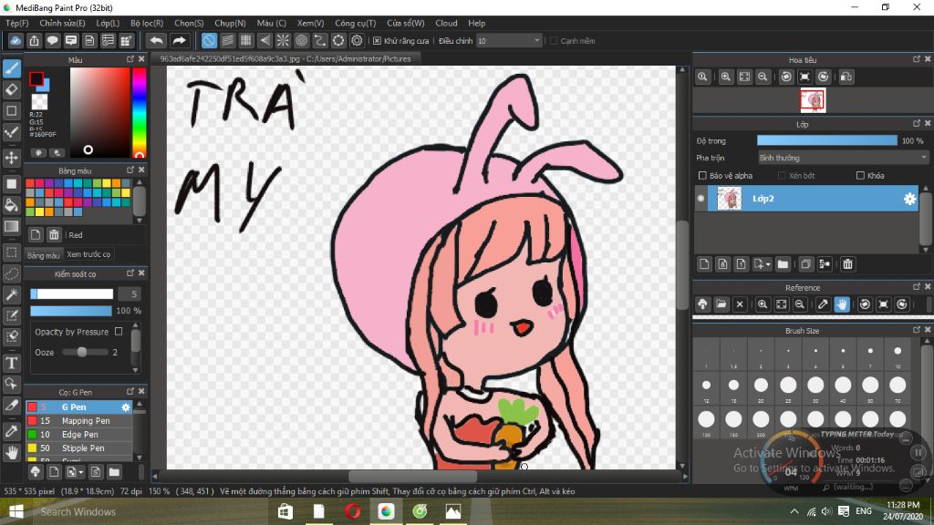Click the Opera browser taskbar icon
Image resolution: width=934 pixels, height=525 pixels.
coord(353,511)
